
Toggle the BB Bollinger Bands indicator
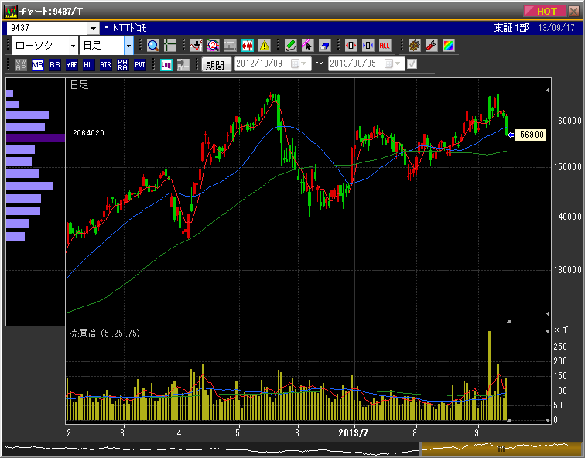pyautogui.click(x=54, y=65)
